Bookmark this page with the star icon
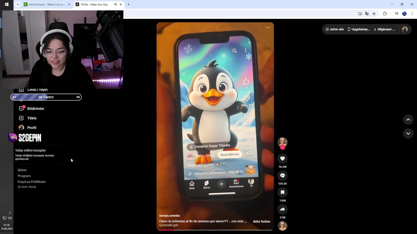 click(x=374, y=14)
